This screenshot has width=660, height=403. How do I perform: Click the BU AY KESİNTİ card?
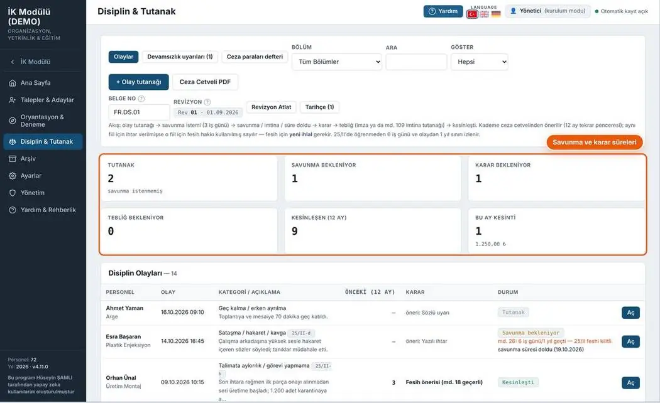point(556,231)
